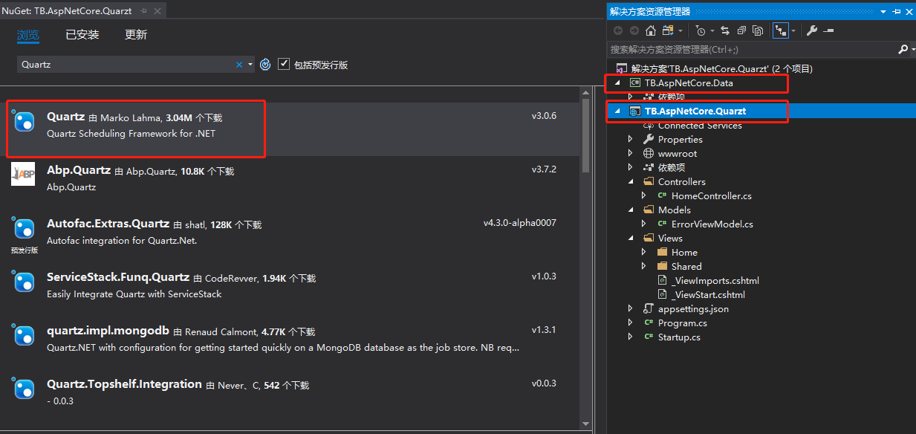Viewport: 916px width, 434px height.
Task: Click the Solution Explorer search box
Action: [x=752, y=49]
